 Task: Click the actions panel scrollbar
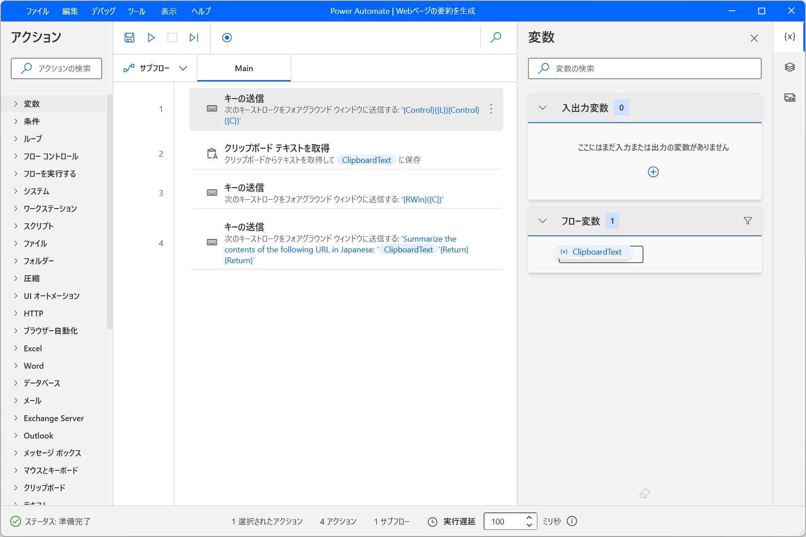pos(110,212)
